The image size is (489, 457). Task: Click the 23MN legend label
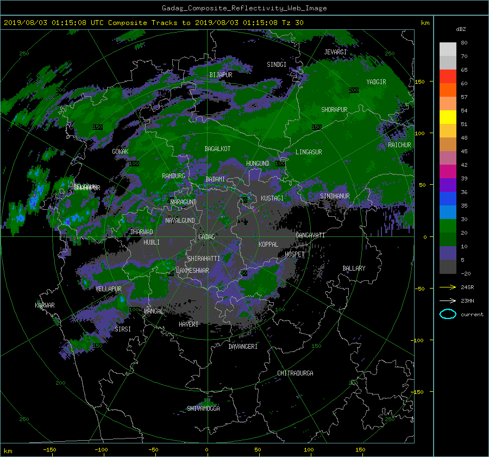tap(467, 301)
